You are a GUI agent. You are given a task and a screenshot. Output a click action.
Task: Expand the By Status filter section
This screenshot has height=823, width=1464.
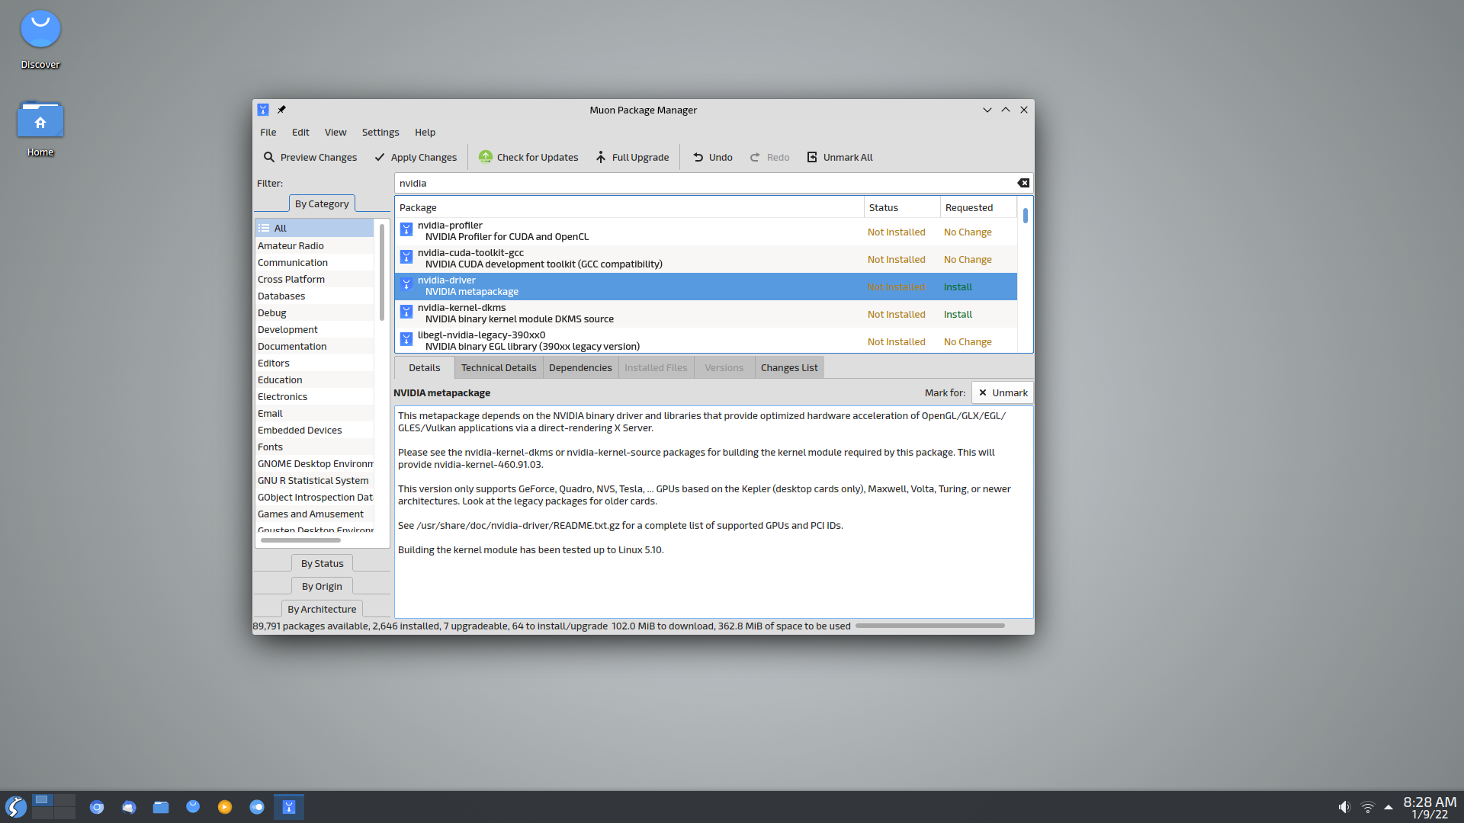[x=322, y=563]
